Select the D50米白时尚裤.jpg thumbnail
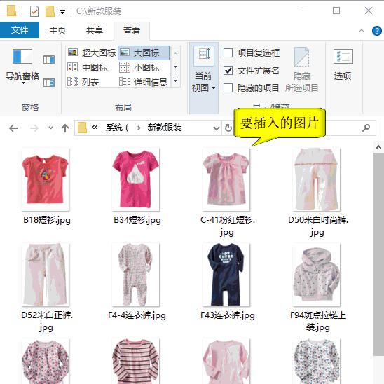 (317, 179)
